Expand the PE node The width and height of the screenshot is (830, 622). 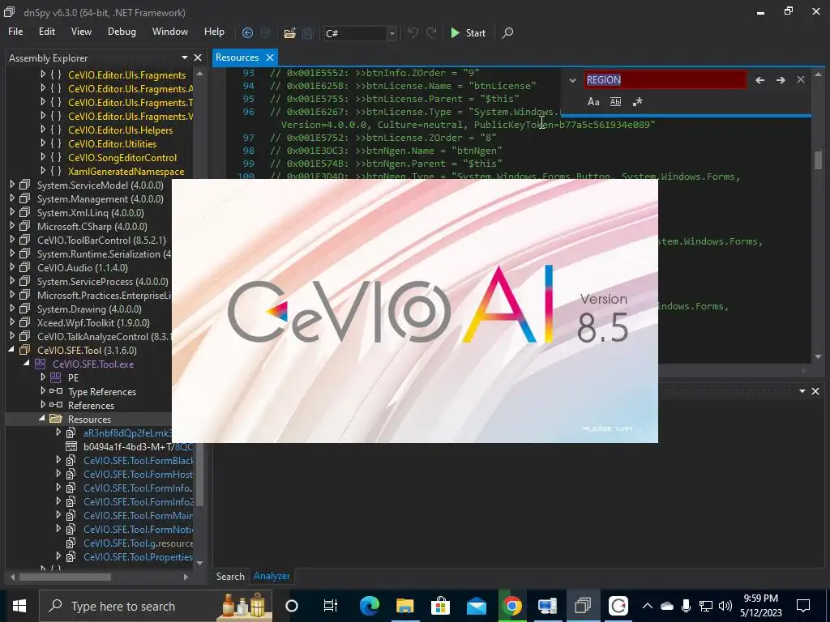point(43,377)
